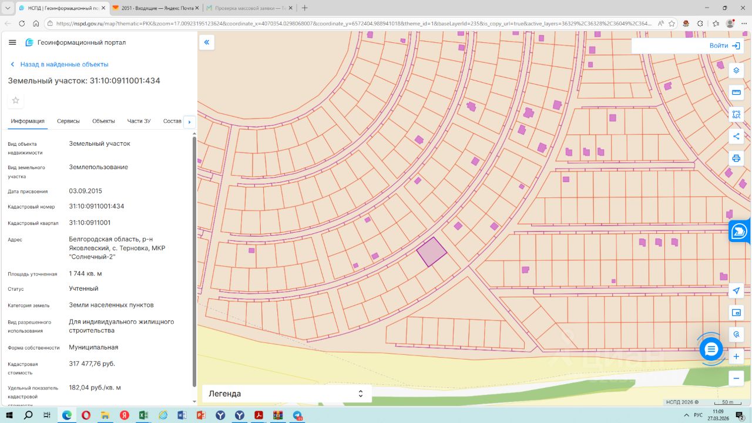This screenshot has height=423, width=752.
Task: Collapse the left information panel
Action: point(206,42)
